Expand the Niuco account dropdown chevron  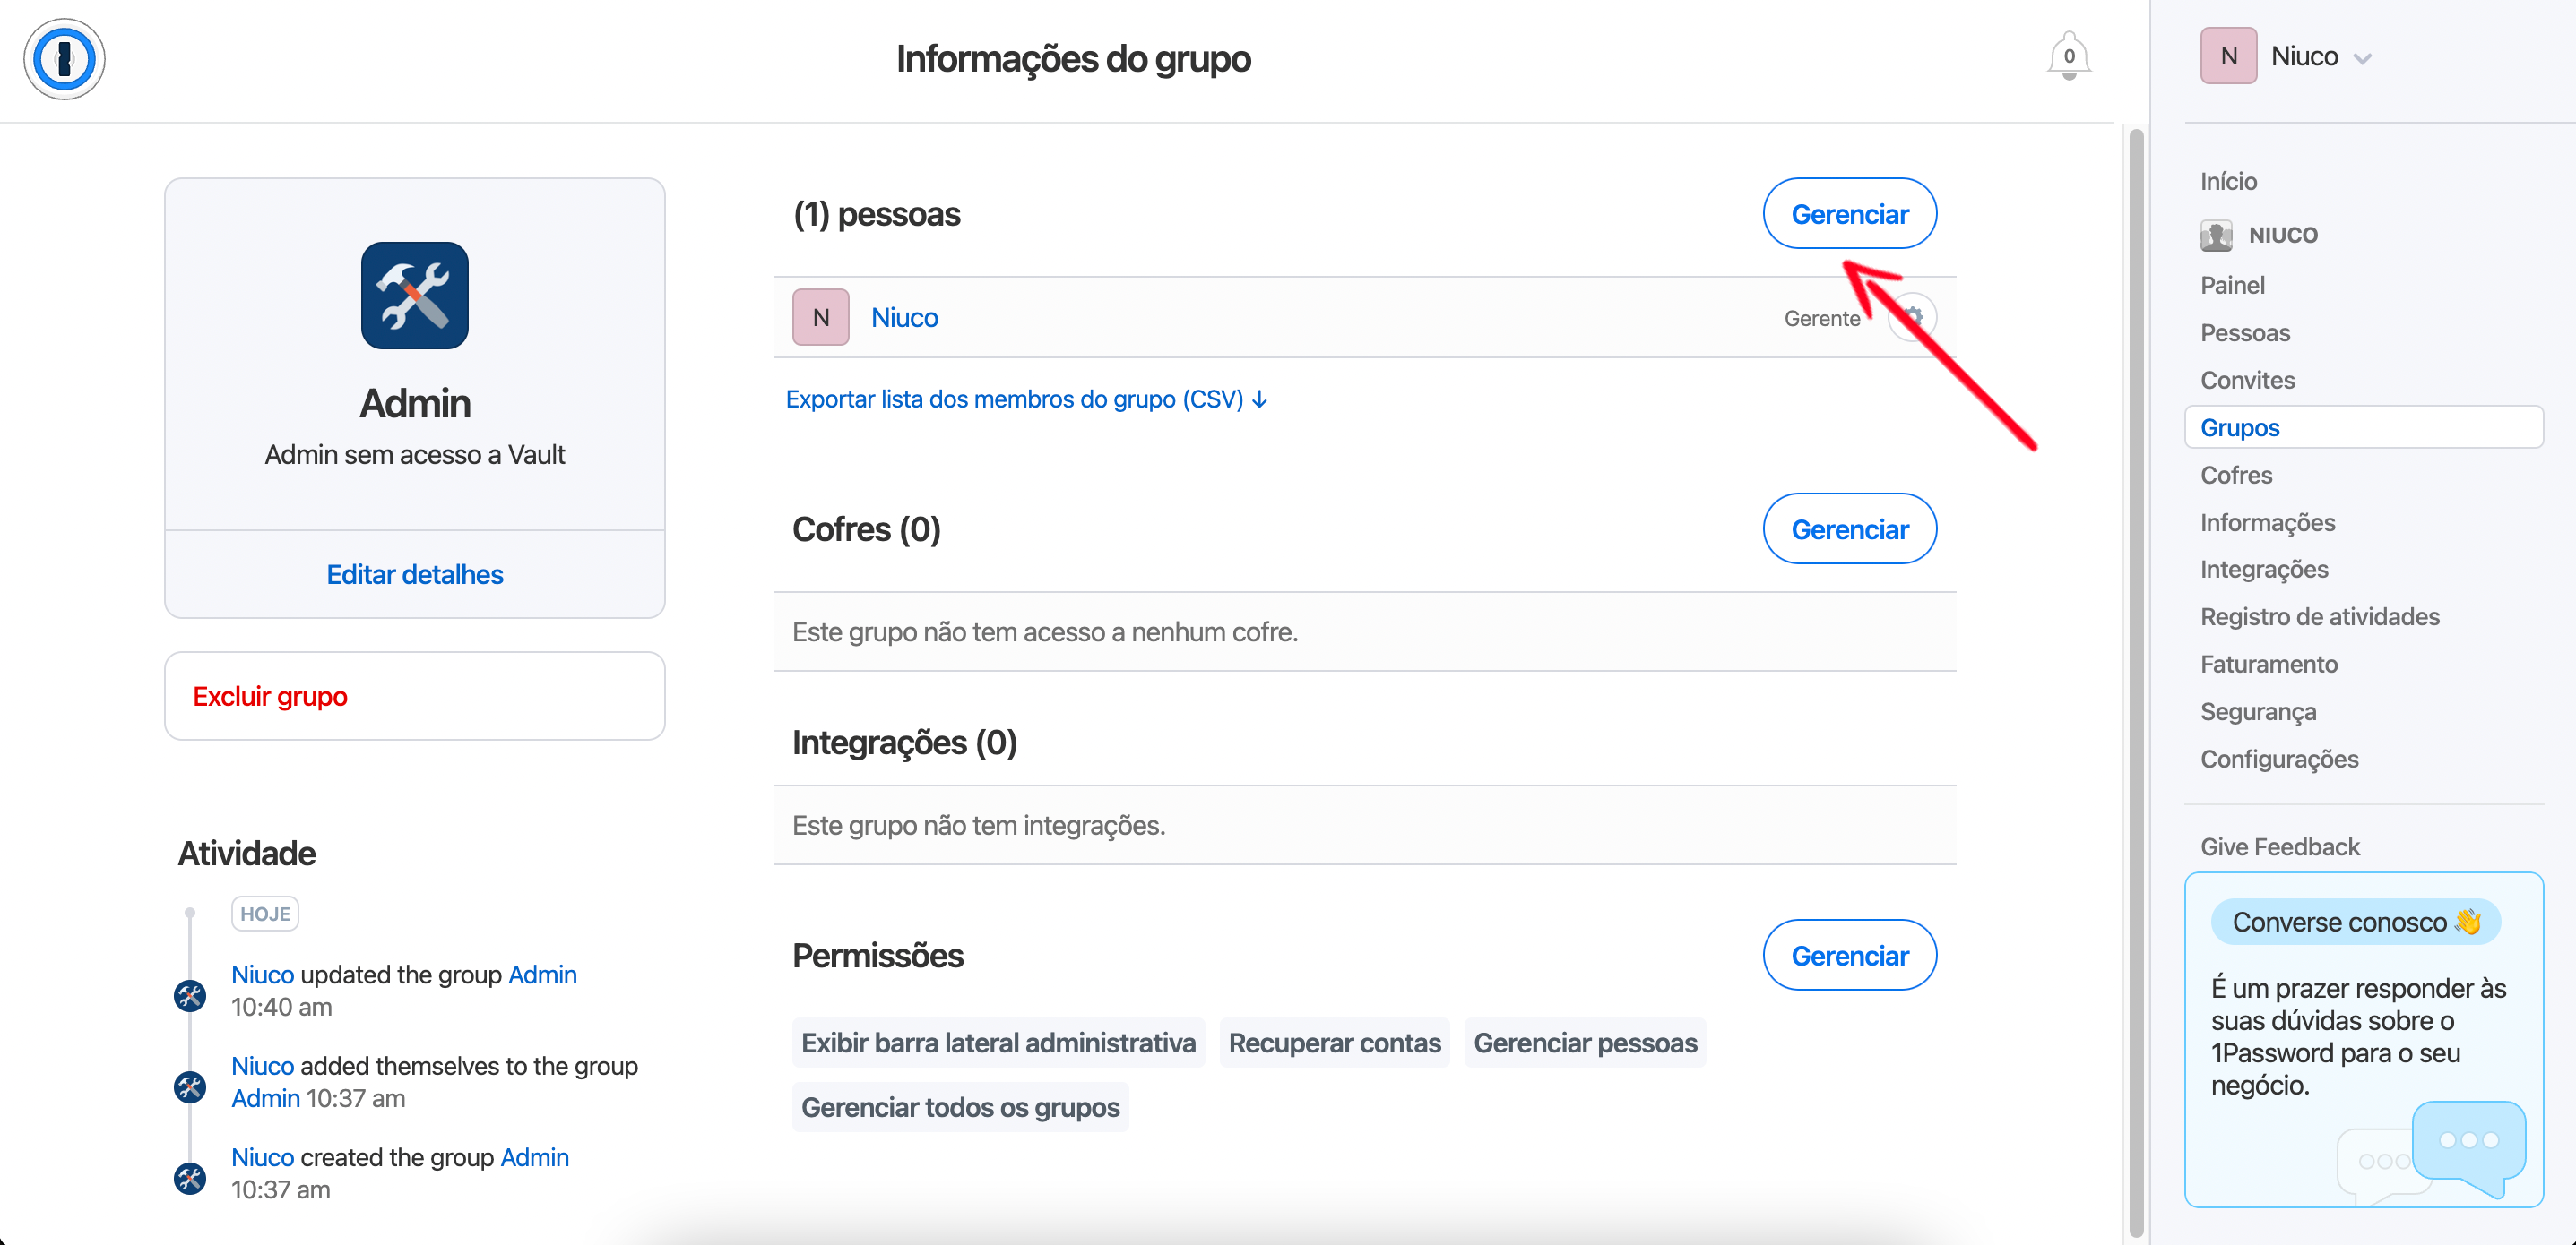2363,59
